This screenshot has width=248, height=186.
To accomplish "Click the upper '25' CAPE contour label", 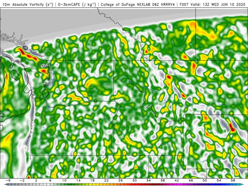I will tap(12, 64).
